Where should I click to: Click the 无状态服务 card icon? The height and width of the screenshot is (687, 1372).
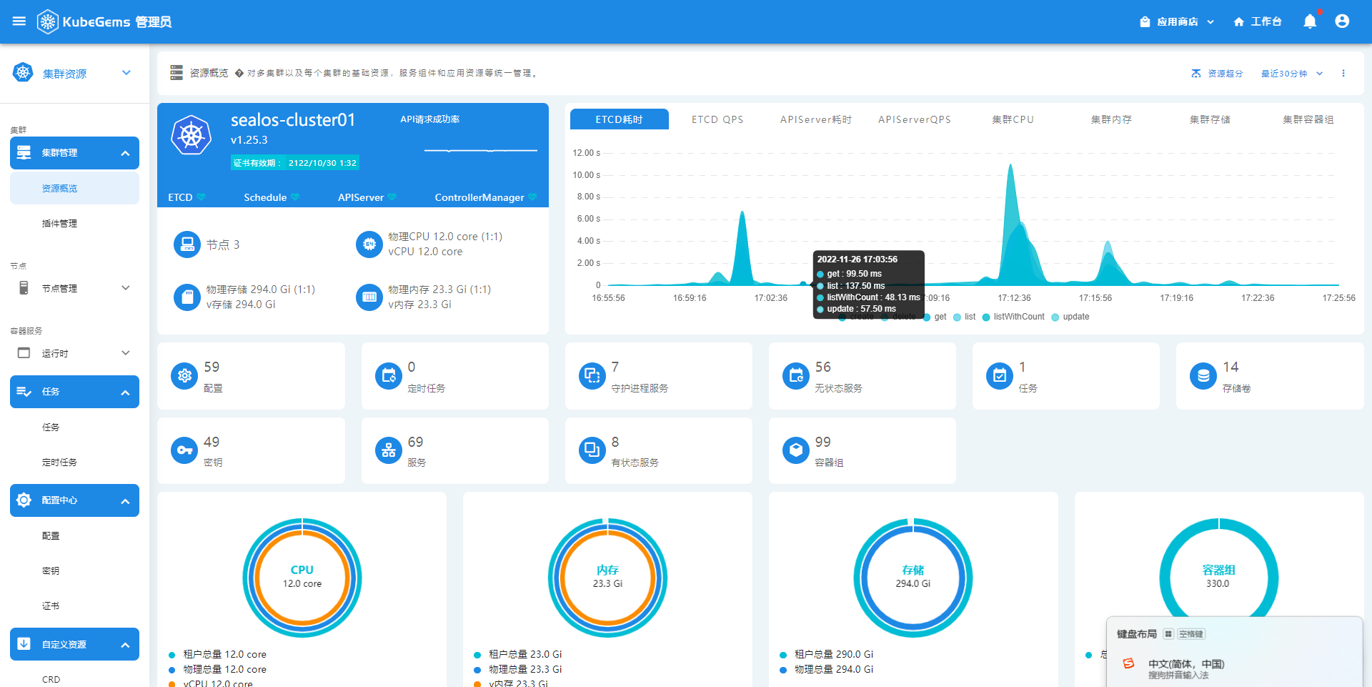click(x=796, y=375)
